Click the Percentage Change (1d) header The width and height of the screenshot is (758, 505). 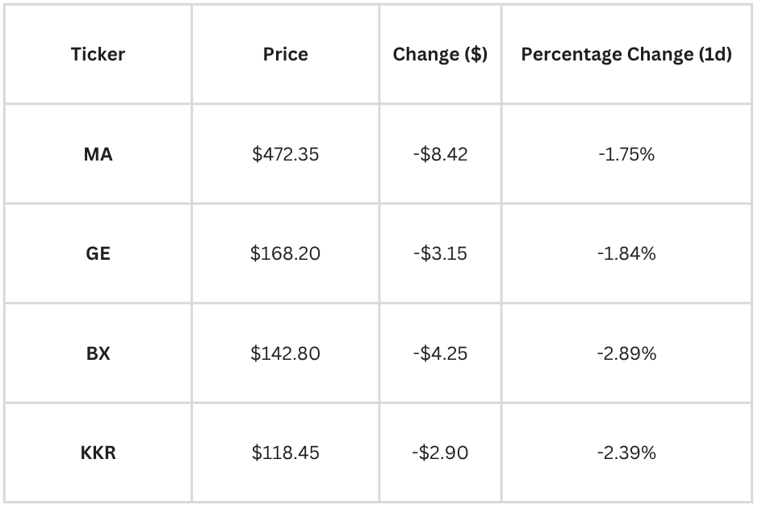click(x=626, y=55)
